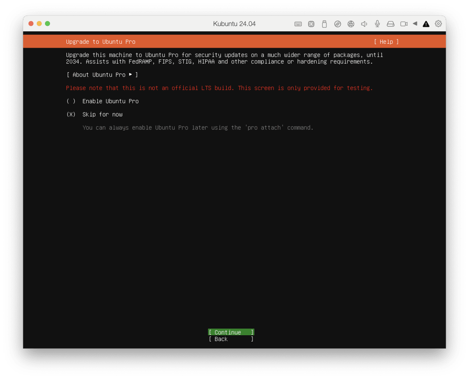Click the yellow minimize window button
Screen dimensions: 469x379
(x=39, y=23)
